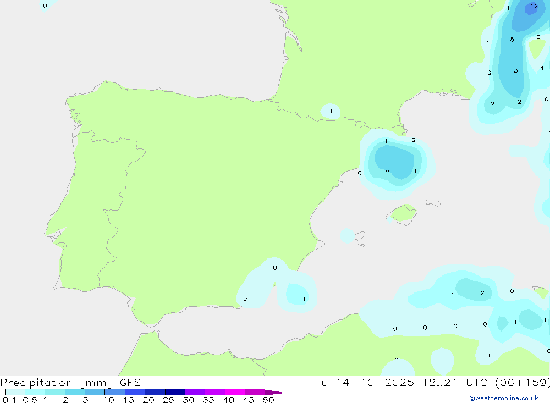Click the '0.5' legend scale label
The image size is (550, 403).
click(x=30, y=400)
